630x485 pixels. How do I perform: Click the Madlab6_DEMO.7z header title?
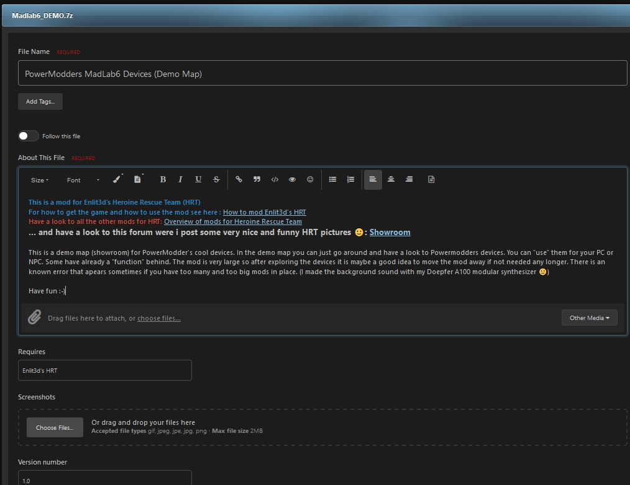(43, 16)
